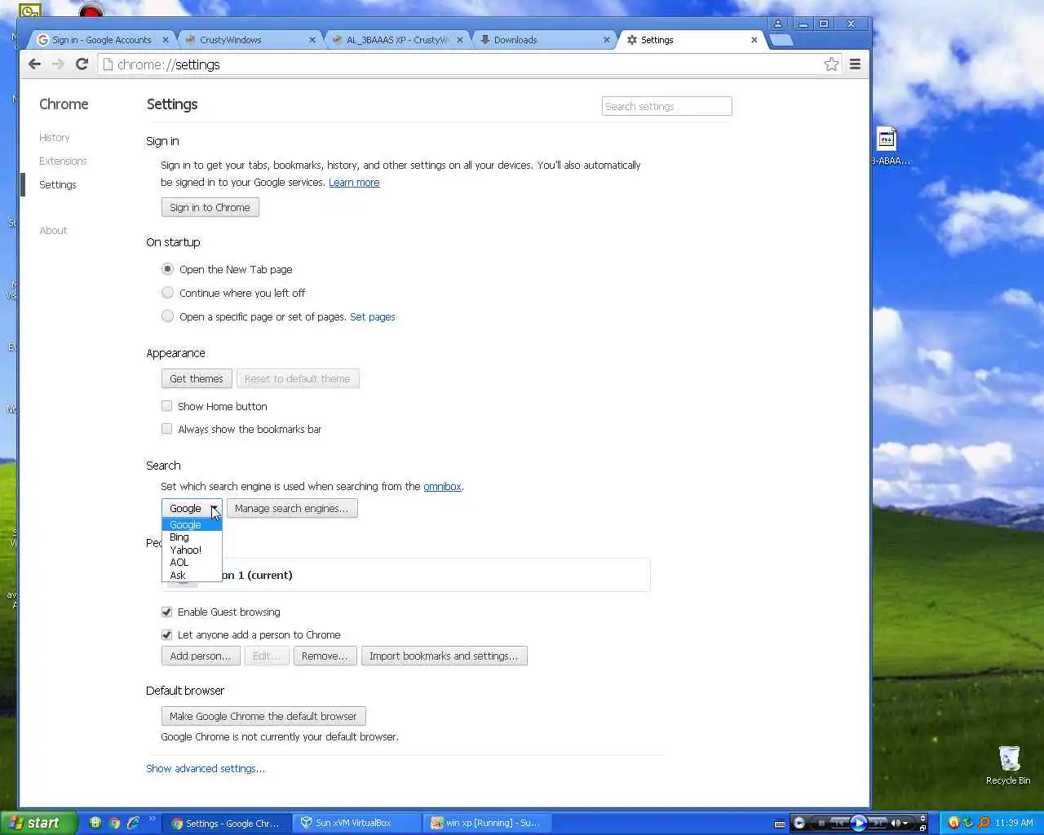The width and height of the screenshot is (1044, 835).
Task: Restore the media player from the toolbar
Action: click(922, 828)
